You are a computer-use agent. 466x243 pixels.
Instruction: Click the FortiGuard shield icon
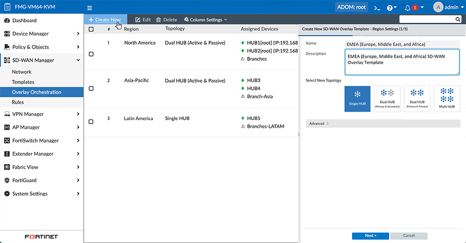click(7, 180)
